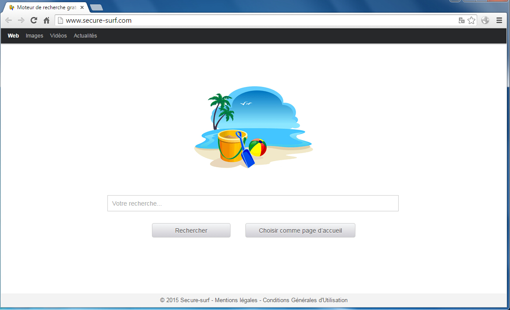The height and width of the screenshot is (310, 510).
Task: Reload the page with the refresh icon
Action: coord(34,21)
